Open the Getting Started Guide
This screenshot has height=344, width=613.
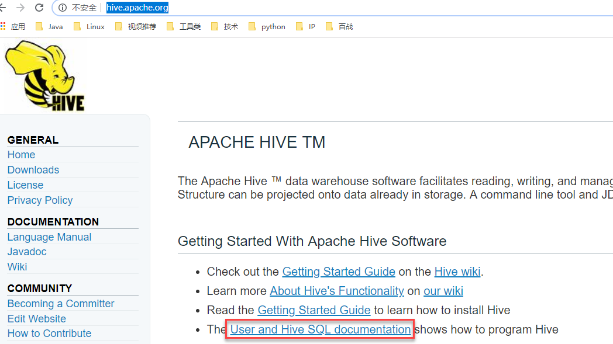[338, 272]
